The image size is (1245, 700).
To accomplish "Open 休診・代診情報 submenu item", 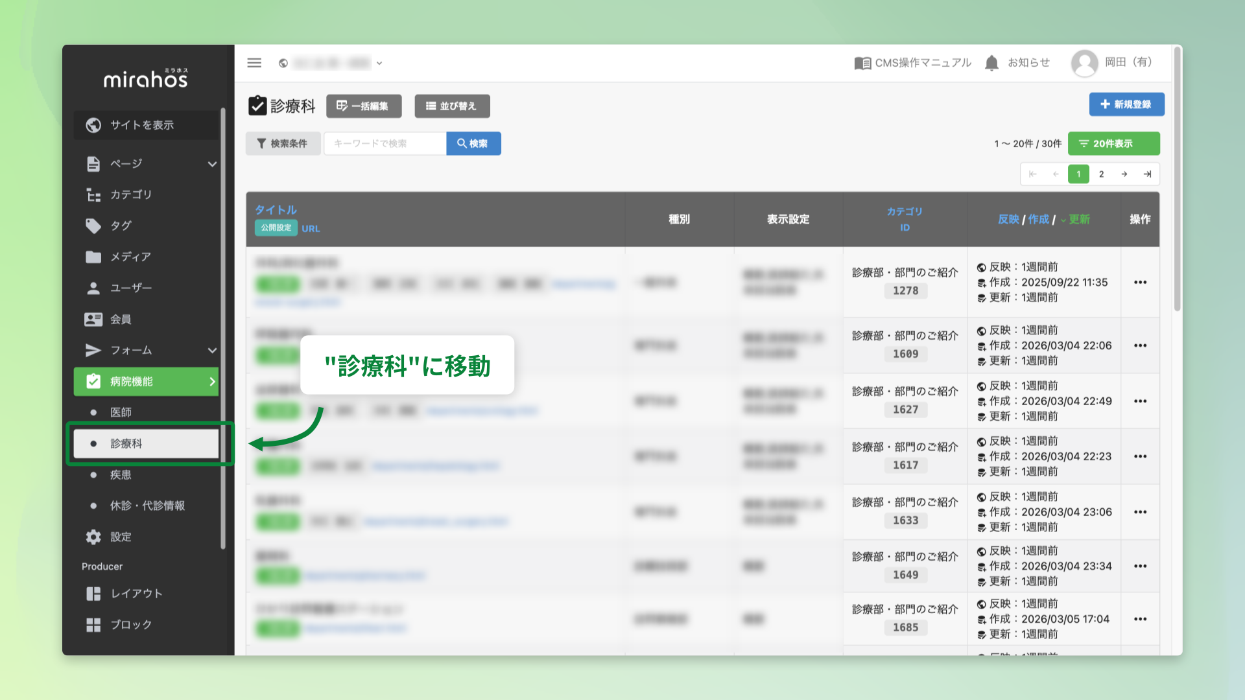I will pos(147,506).
